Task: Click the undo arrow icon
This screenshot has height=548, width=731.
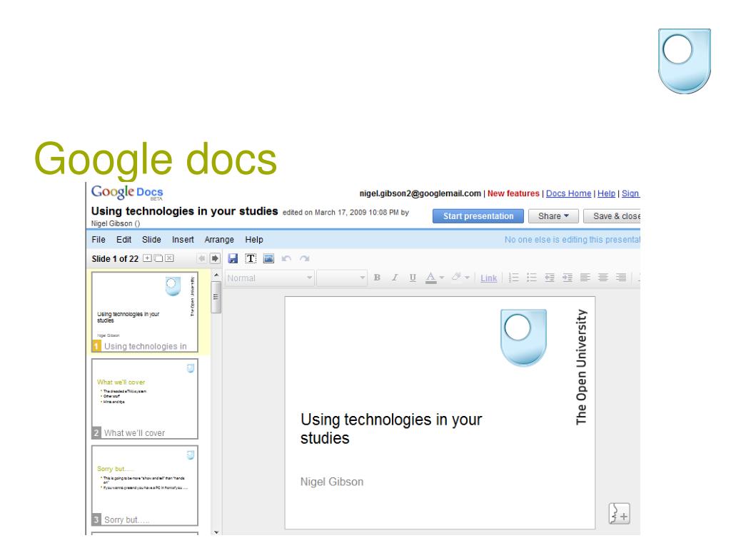Action: point(286,258)
